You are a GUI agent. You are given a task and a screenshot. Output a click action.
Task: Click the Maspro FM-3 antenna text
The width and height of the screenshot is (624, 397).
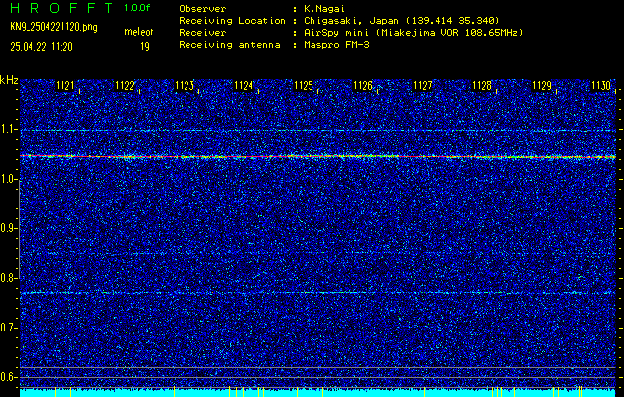(x=336, y=45)
